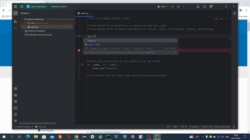Screen dimensions: 250x140
Task: Show hidden system tray icons
Action: [203, 136]
